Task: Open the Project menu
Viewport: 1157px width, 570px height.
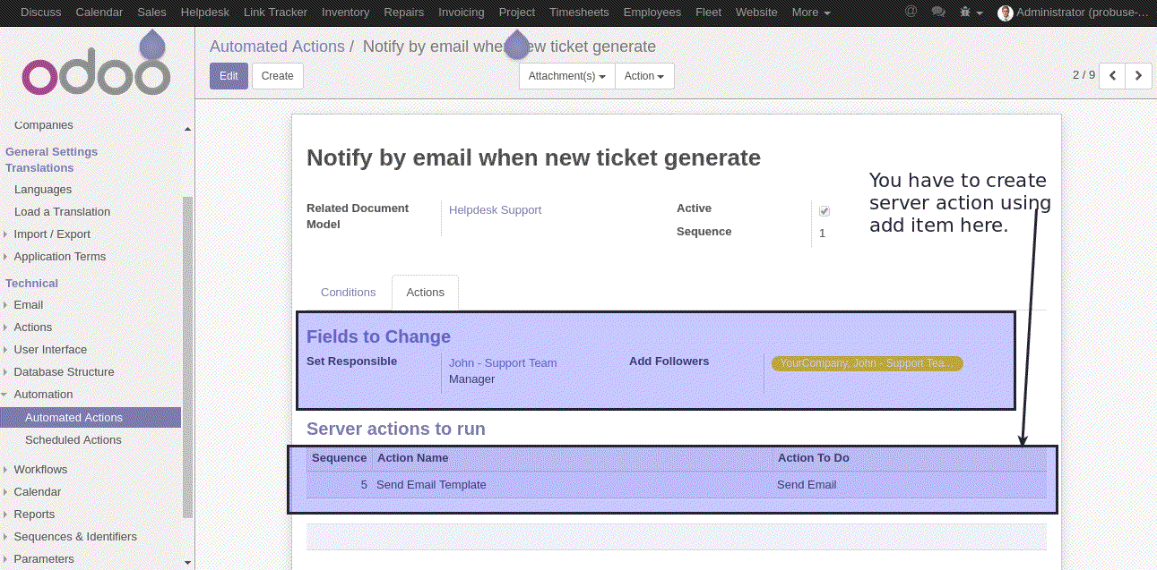Action: pos(517,13)
